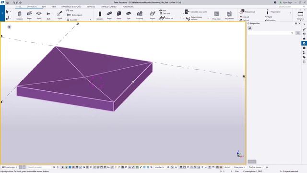The width and height of the screenshot is (307, 173).
Task: Click the Bolted parts command
Action: click(75, 15)
